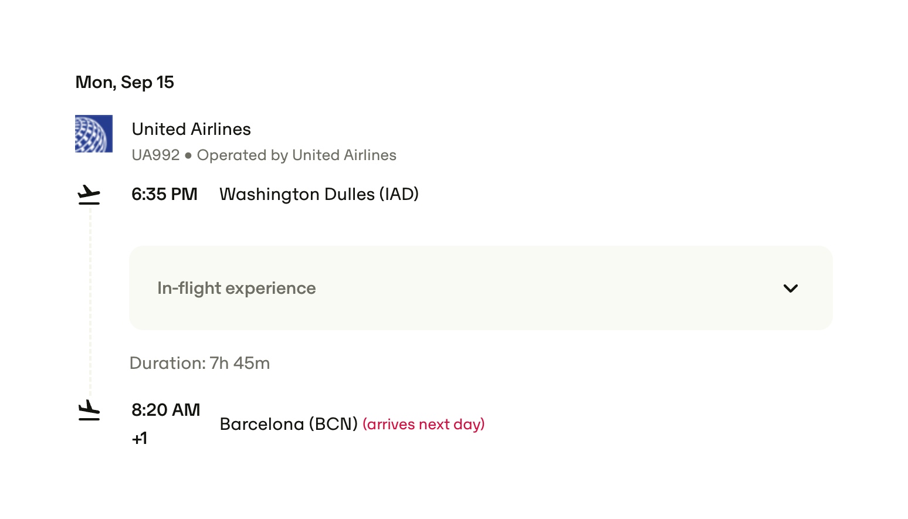Screen dimensions: 908x519
Task: Click the arrival airplane landing icon
Action: [x=89, y=411]
